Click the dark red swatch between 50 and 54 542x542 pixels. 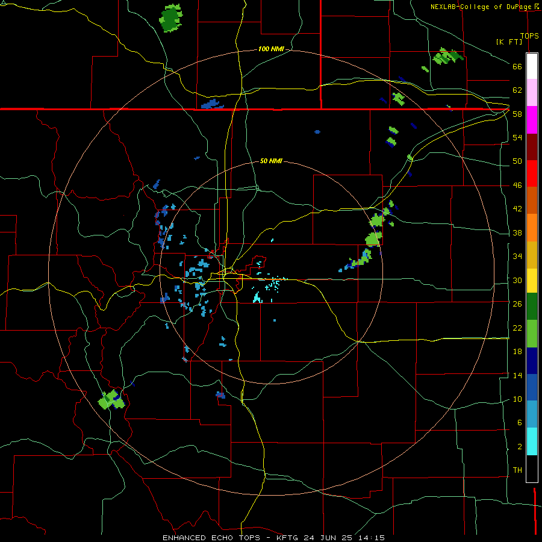coord(532,147)
